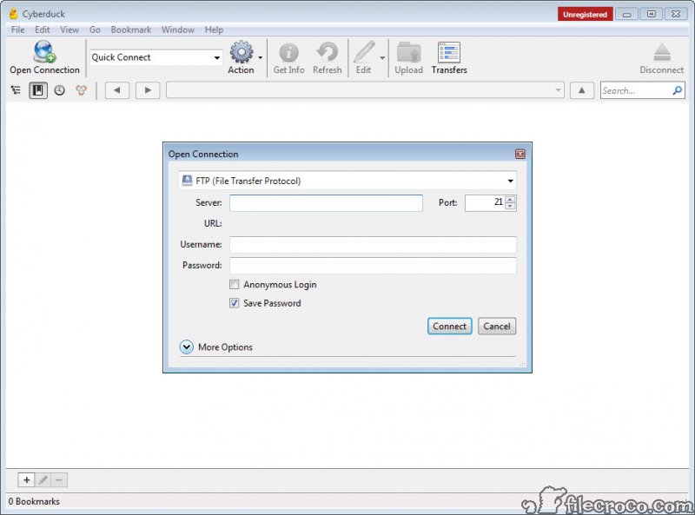The width and height of the screenshot is (695, 515).
Task: Edit the selected bookmark with pencil button
Action: tap(43, 479)
